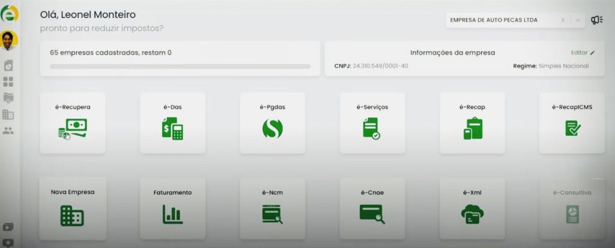Click the é-Das label
Screen dimensions: 615x248
172,107
